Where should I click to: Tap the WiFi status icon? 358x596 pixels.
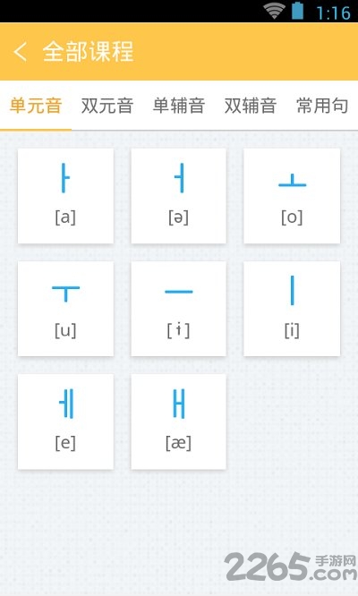(x=275, y=11)
